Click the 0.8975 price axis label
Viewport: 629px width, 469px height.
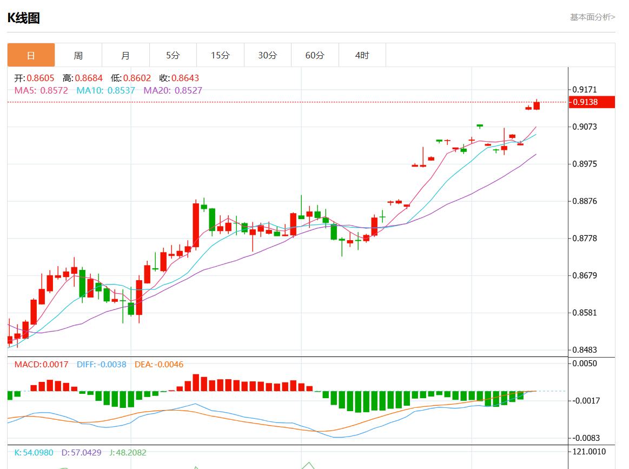[x=585, y=164]
